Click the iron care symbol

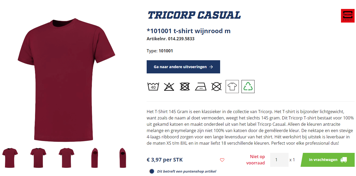201,87
